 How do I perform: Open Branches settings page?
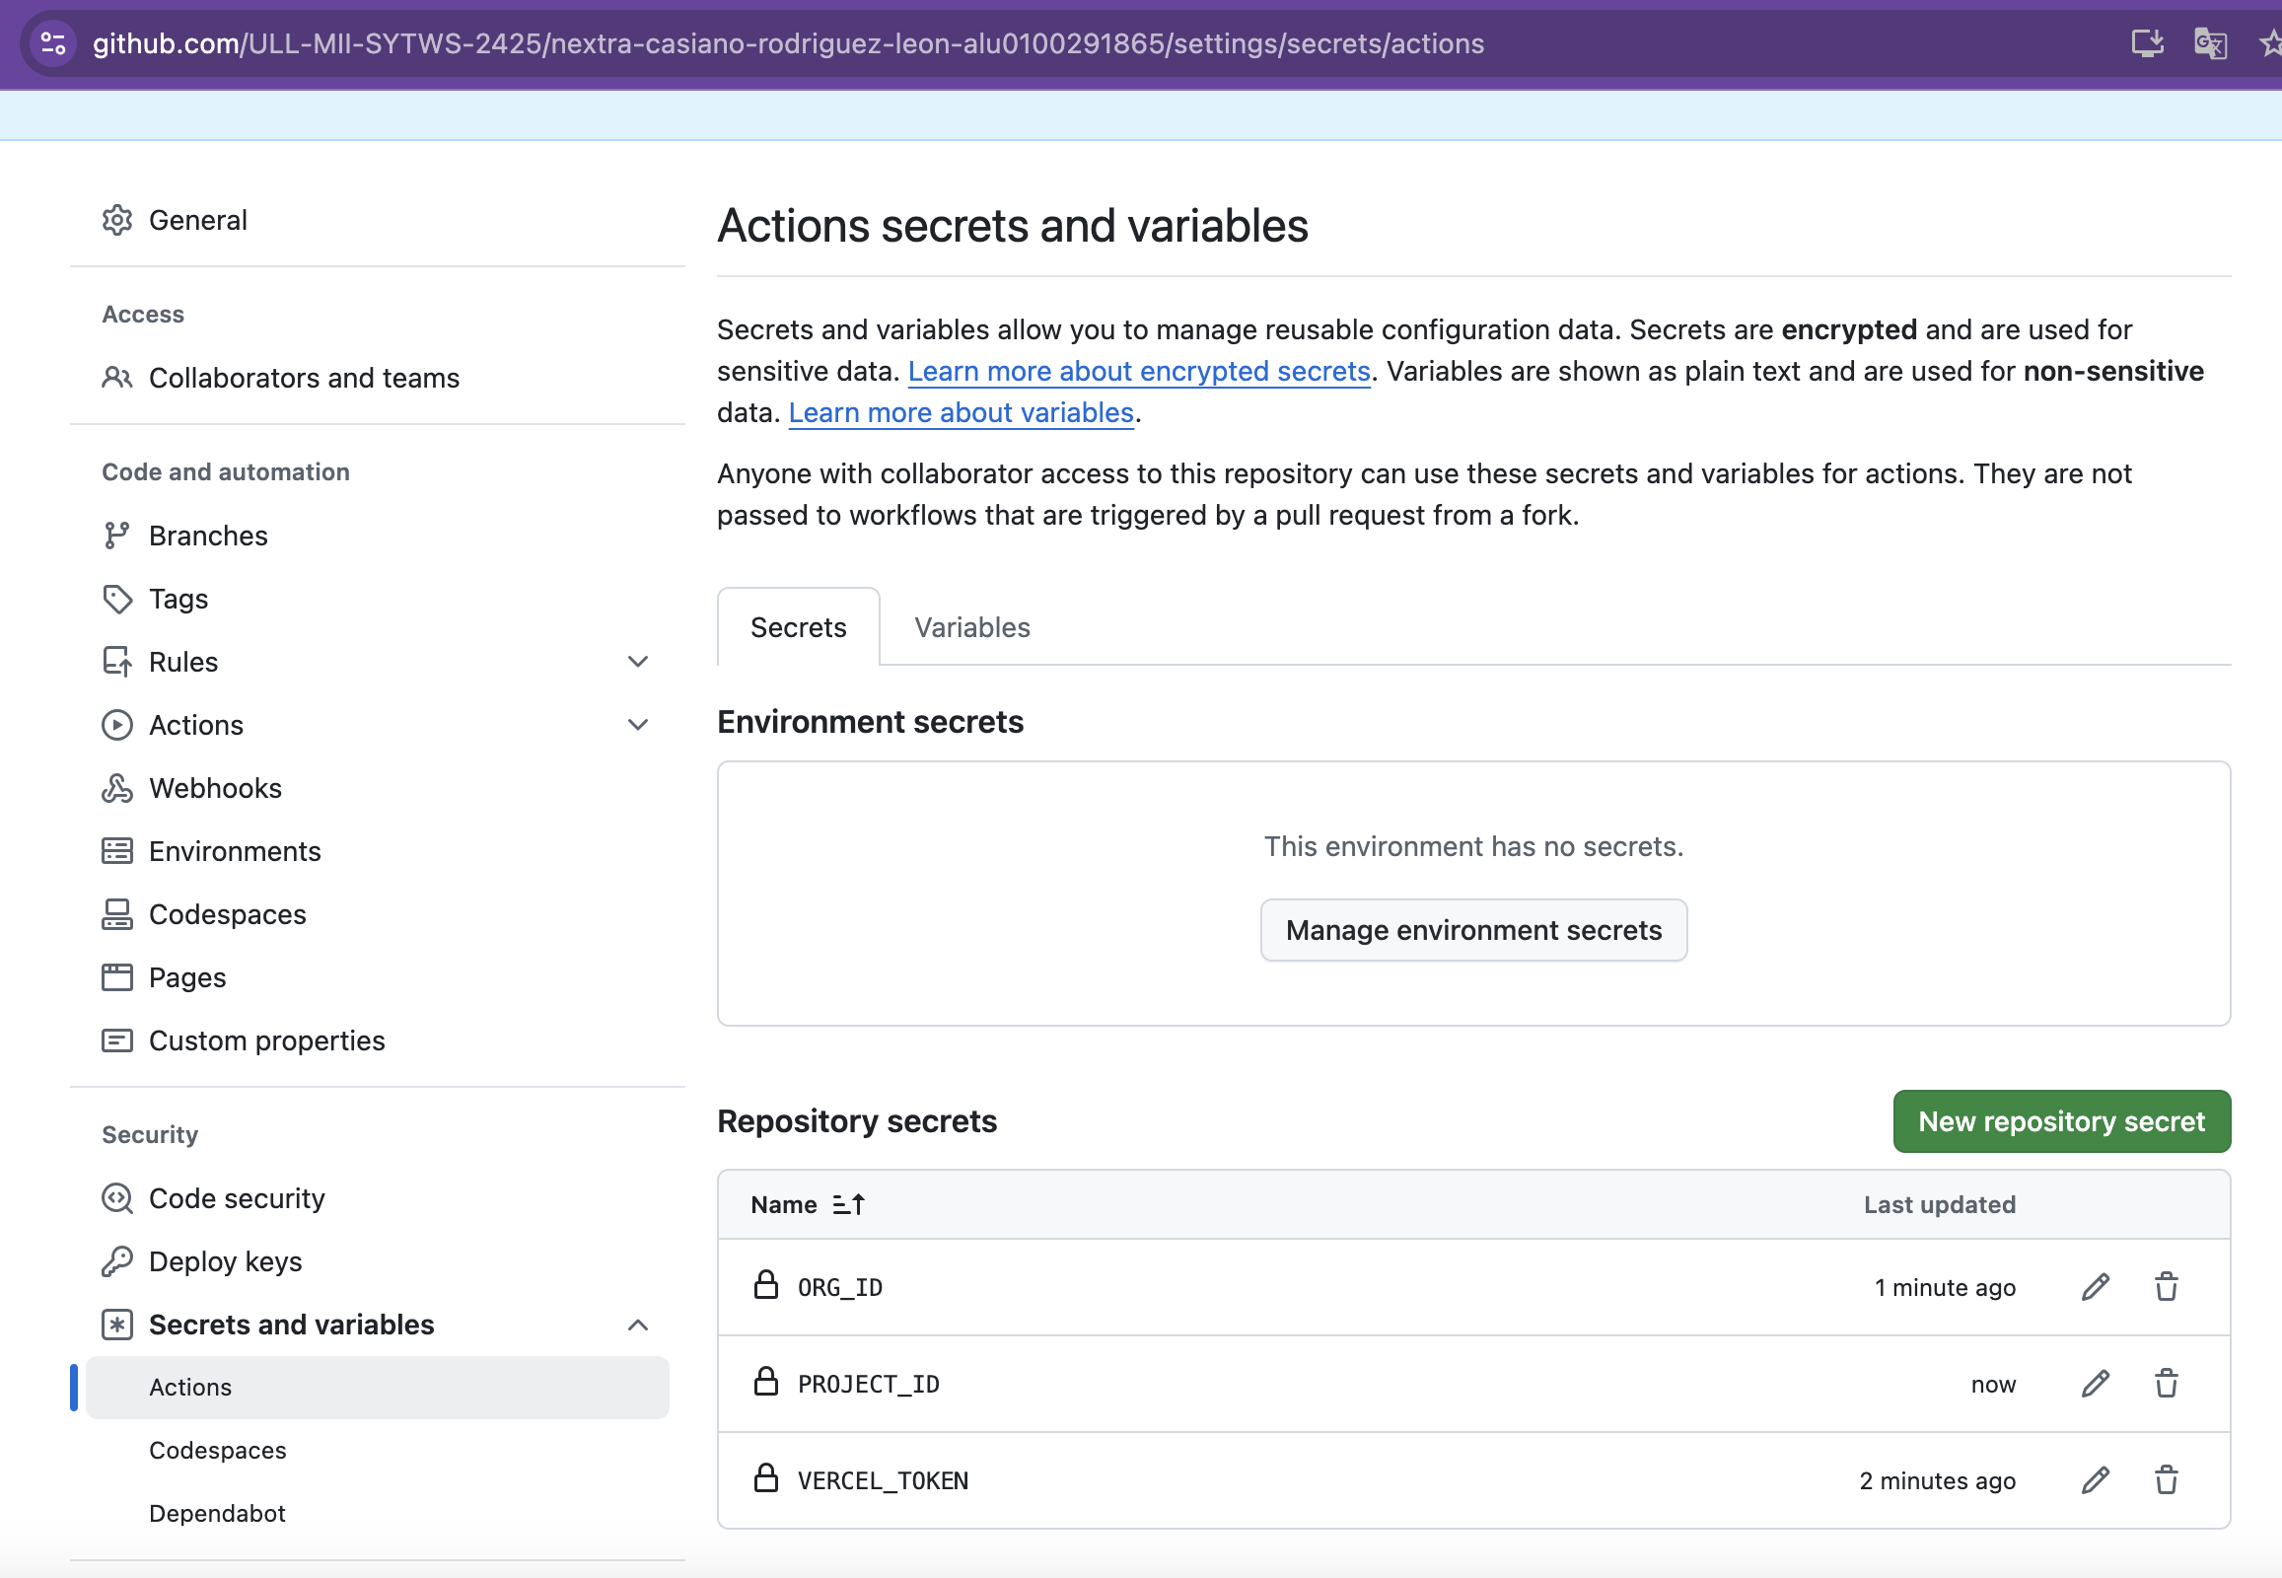coord(378,535)
